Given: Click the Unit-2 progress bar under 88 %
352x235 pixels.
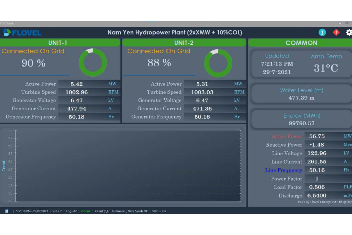Looking at the screenshot, I should point(159,75).
